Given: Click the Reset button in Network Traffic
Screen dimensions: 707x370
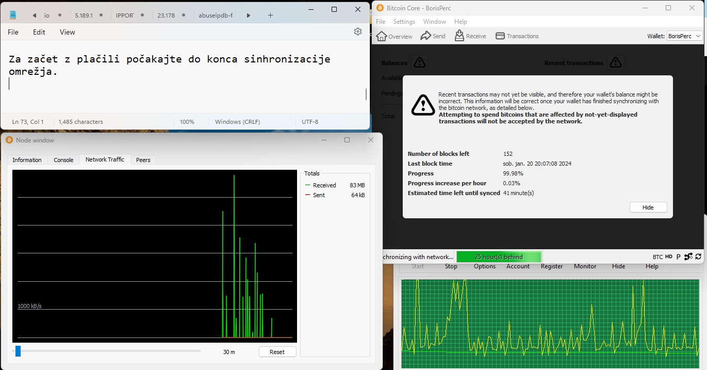Looking at the screenshot, I should (x=277, y=352).
